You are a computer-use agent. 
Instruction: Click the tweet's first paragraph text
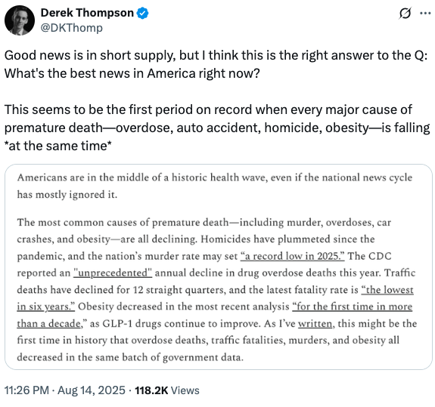tap(216, 64)
